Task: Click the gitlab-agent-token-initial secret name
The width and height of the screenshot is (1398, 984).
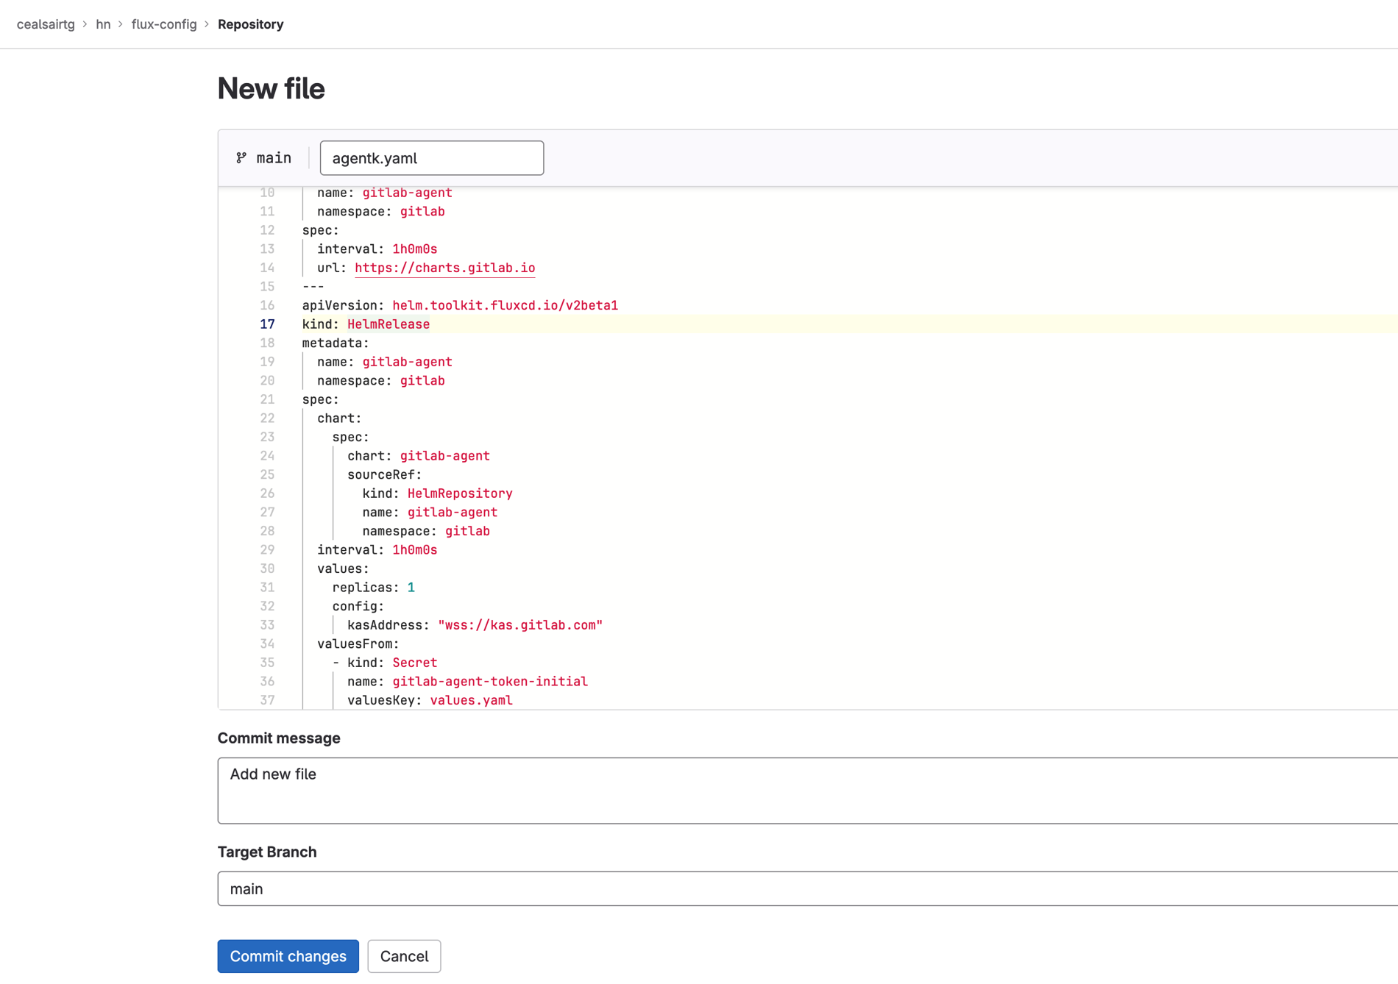Action: (x=490, y=681)
